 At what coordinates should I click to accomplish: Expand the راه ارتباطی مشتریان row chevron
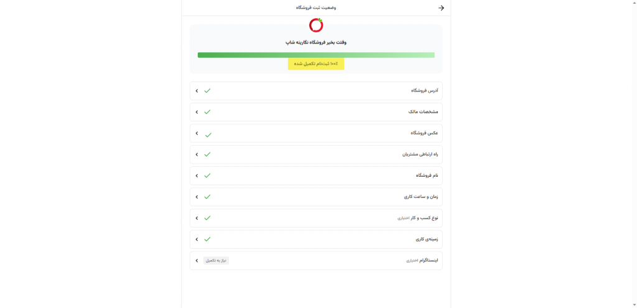[x=197, y=154]
